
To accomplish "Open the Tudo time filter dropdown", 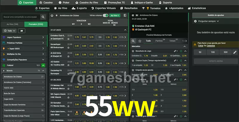I will pyautogui.click(x=10, y=31).
